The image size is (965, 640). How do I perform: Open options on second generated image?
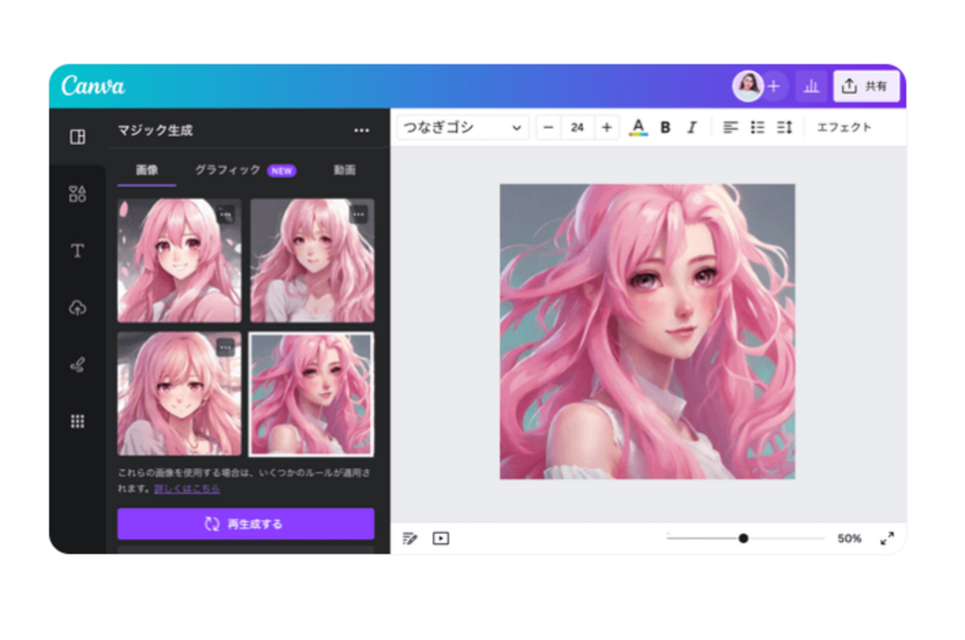(359, 214)
